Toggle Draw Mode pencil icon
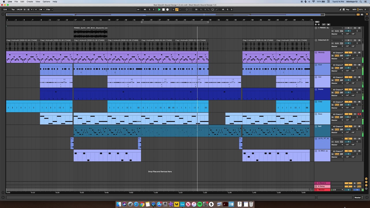Screen dimensions: 370x208 point(341,10)
